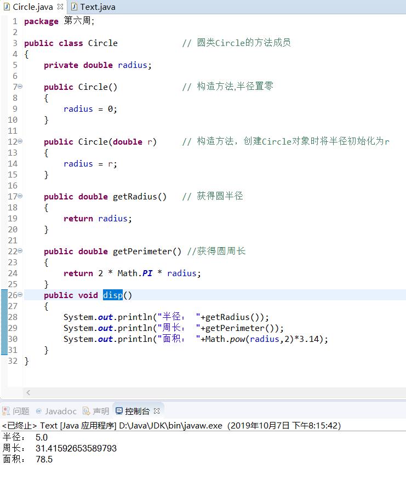The height and width of the screenshot is (480, 406).
Task: Collapse the Circle() constructor at line 7
Action: coord(20,87)
